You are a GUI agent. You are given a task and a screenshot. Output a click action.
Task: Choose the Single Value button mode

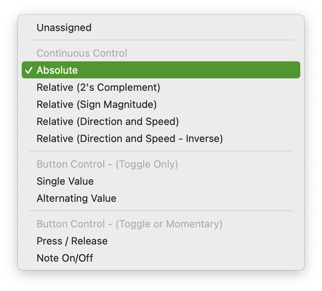161,181
